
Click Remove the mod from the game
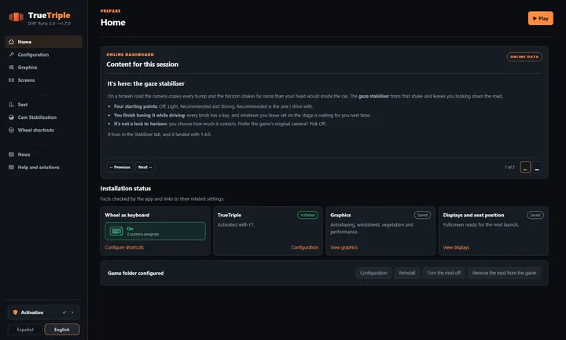point(504,273)
